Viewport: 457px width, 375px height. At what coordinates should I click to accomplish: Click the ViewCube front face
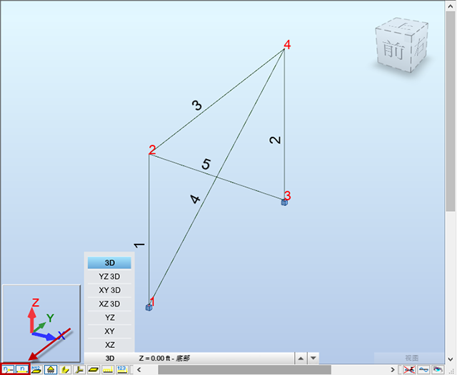point(393,49)
